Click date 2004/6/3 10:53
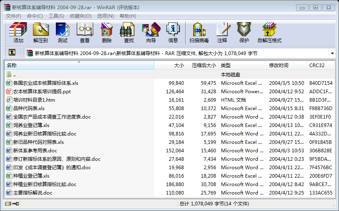Image resolution: width=339 pixels, height=211 pixels. pyautogui.click(x=286, y=150)
